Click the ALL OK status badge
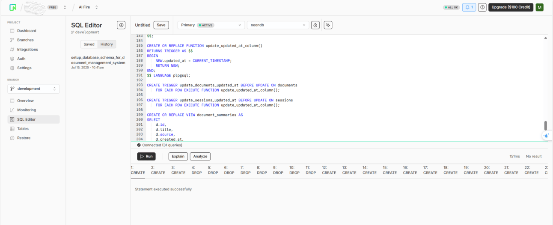The height and width of the screenshot is (225, 553). pyautogui.click(x=451, y=7)
